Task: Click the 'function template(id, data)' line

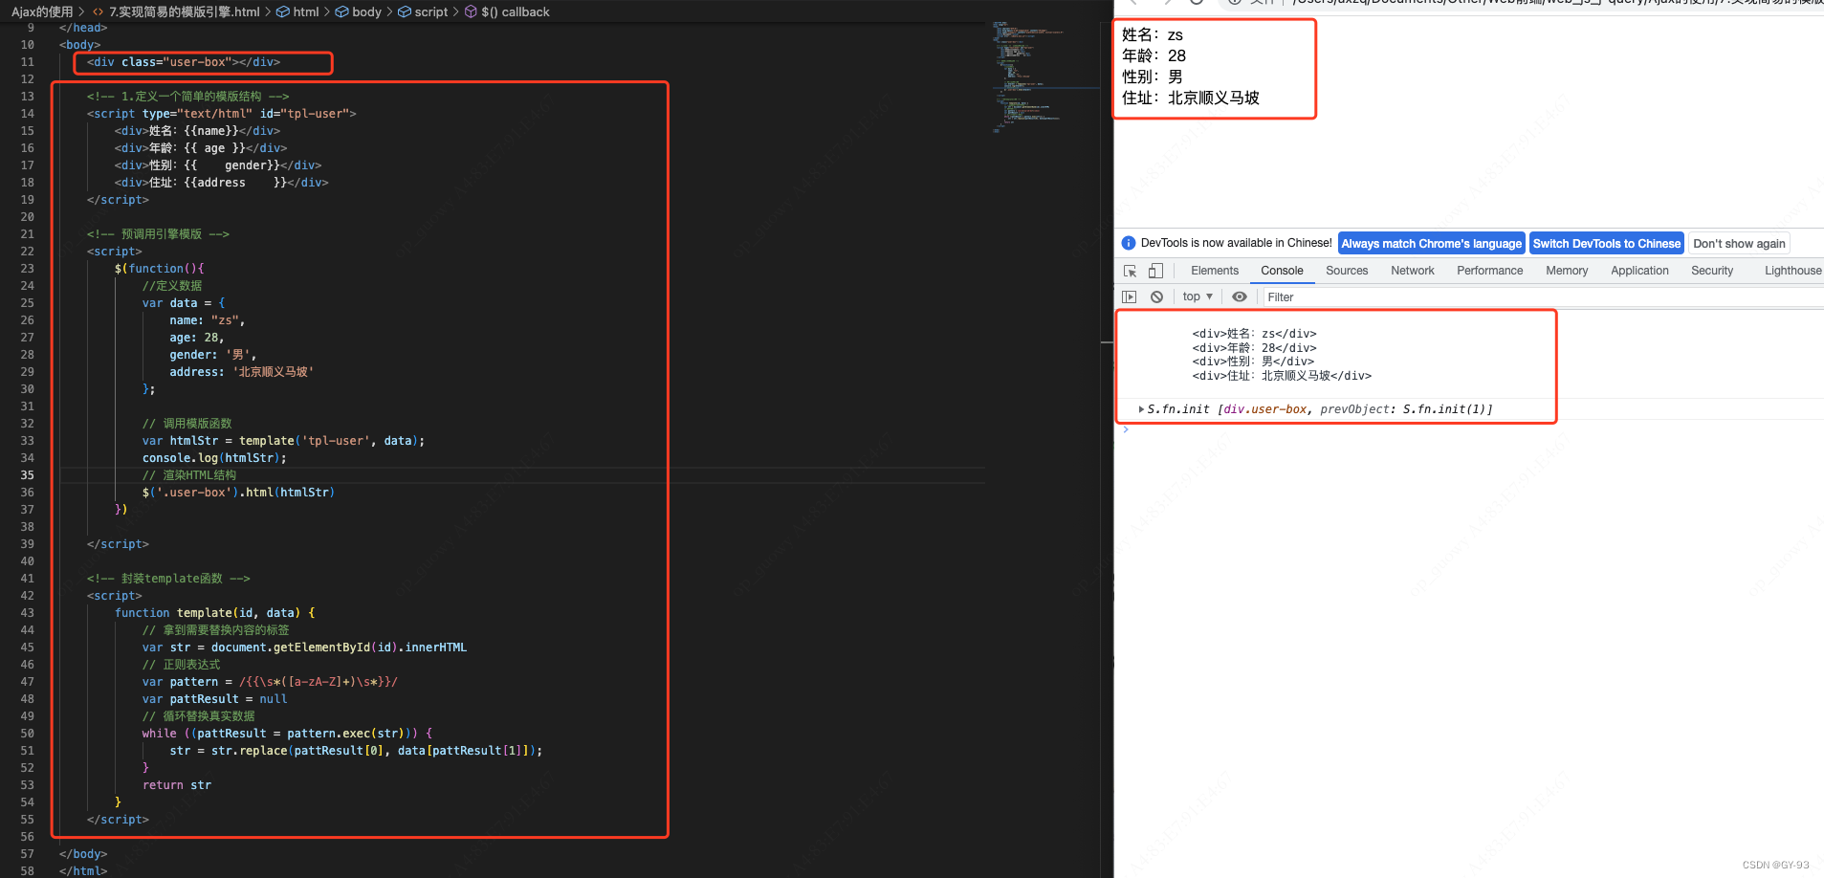Action: tap(215, 613)
